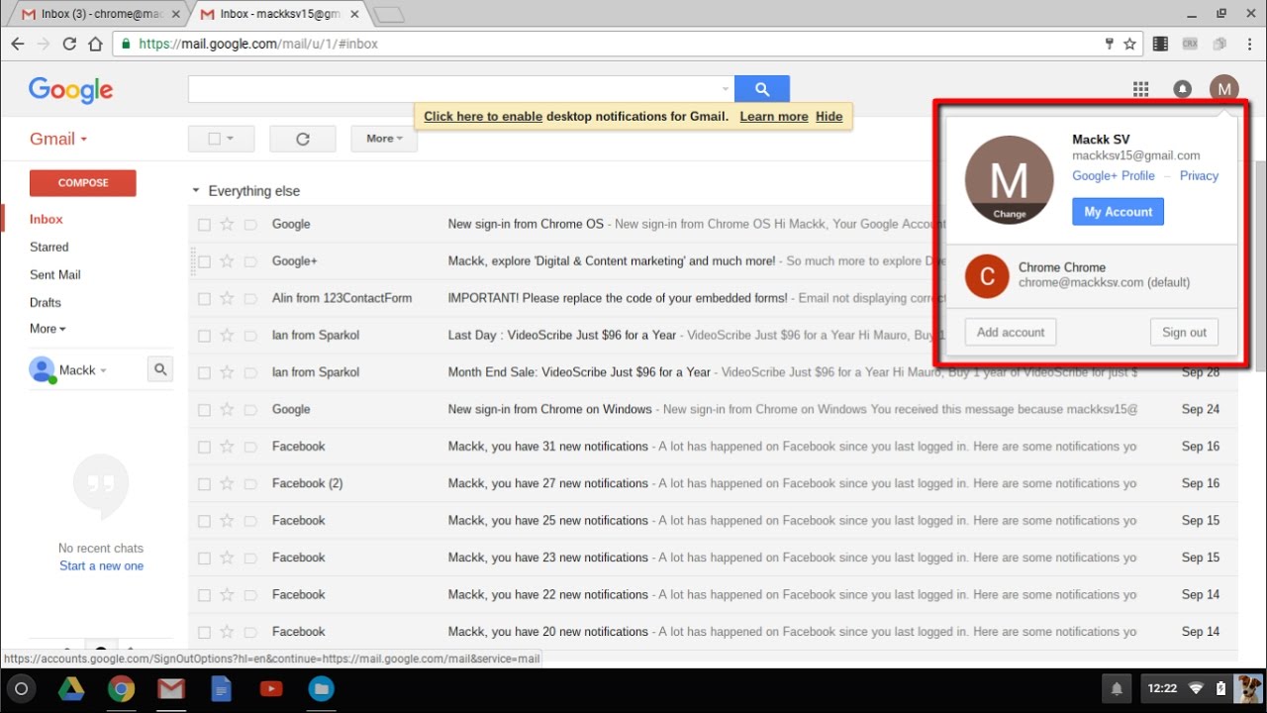The image size is (1267, 713).
Task: Open the Google apps grid icon
Action: click(1140, 89)
